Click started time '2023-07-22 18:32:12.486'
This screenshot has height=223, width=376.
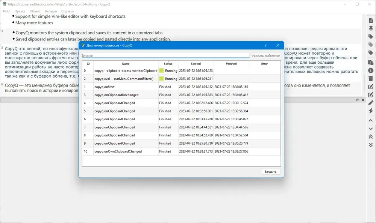point(196,103)
